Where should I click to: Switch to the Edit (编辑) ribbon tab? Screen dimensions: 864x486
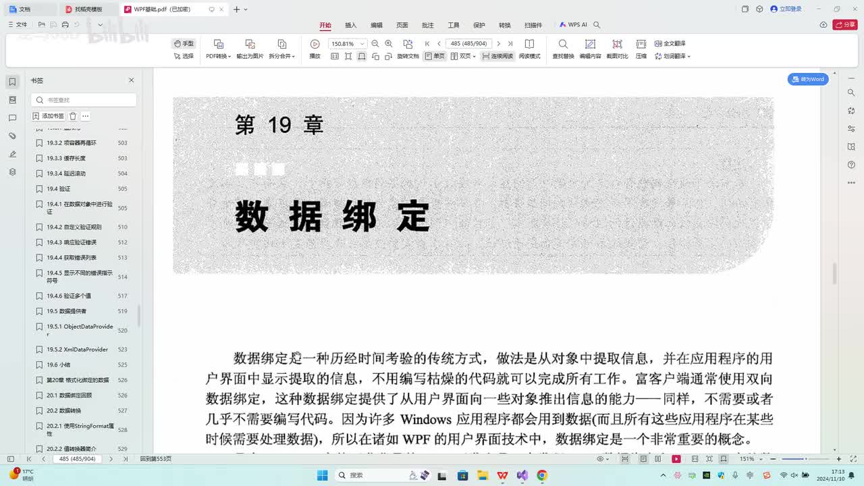tap(377, 25)
